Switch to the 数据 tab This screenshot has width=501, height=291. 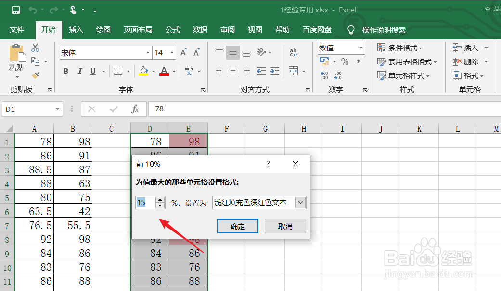click(x=200, y=30)
